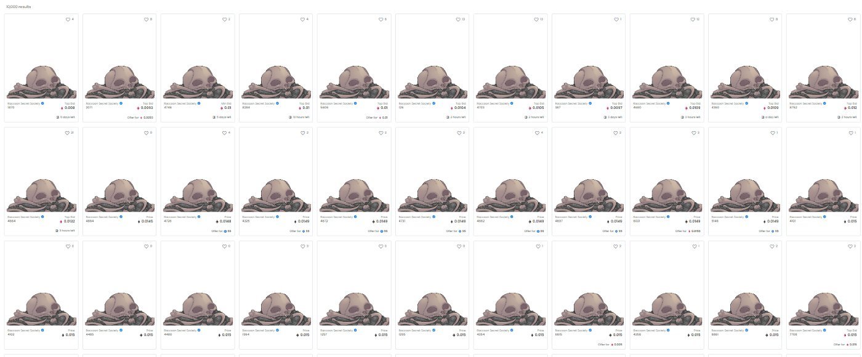Viewport: 862px width, 357px height.
Task: Like the card for token 7708
Action: [x=850, y=246]
